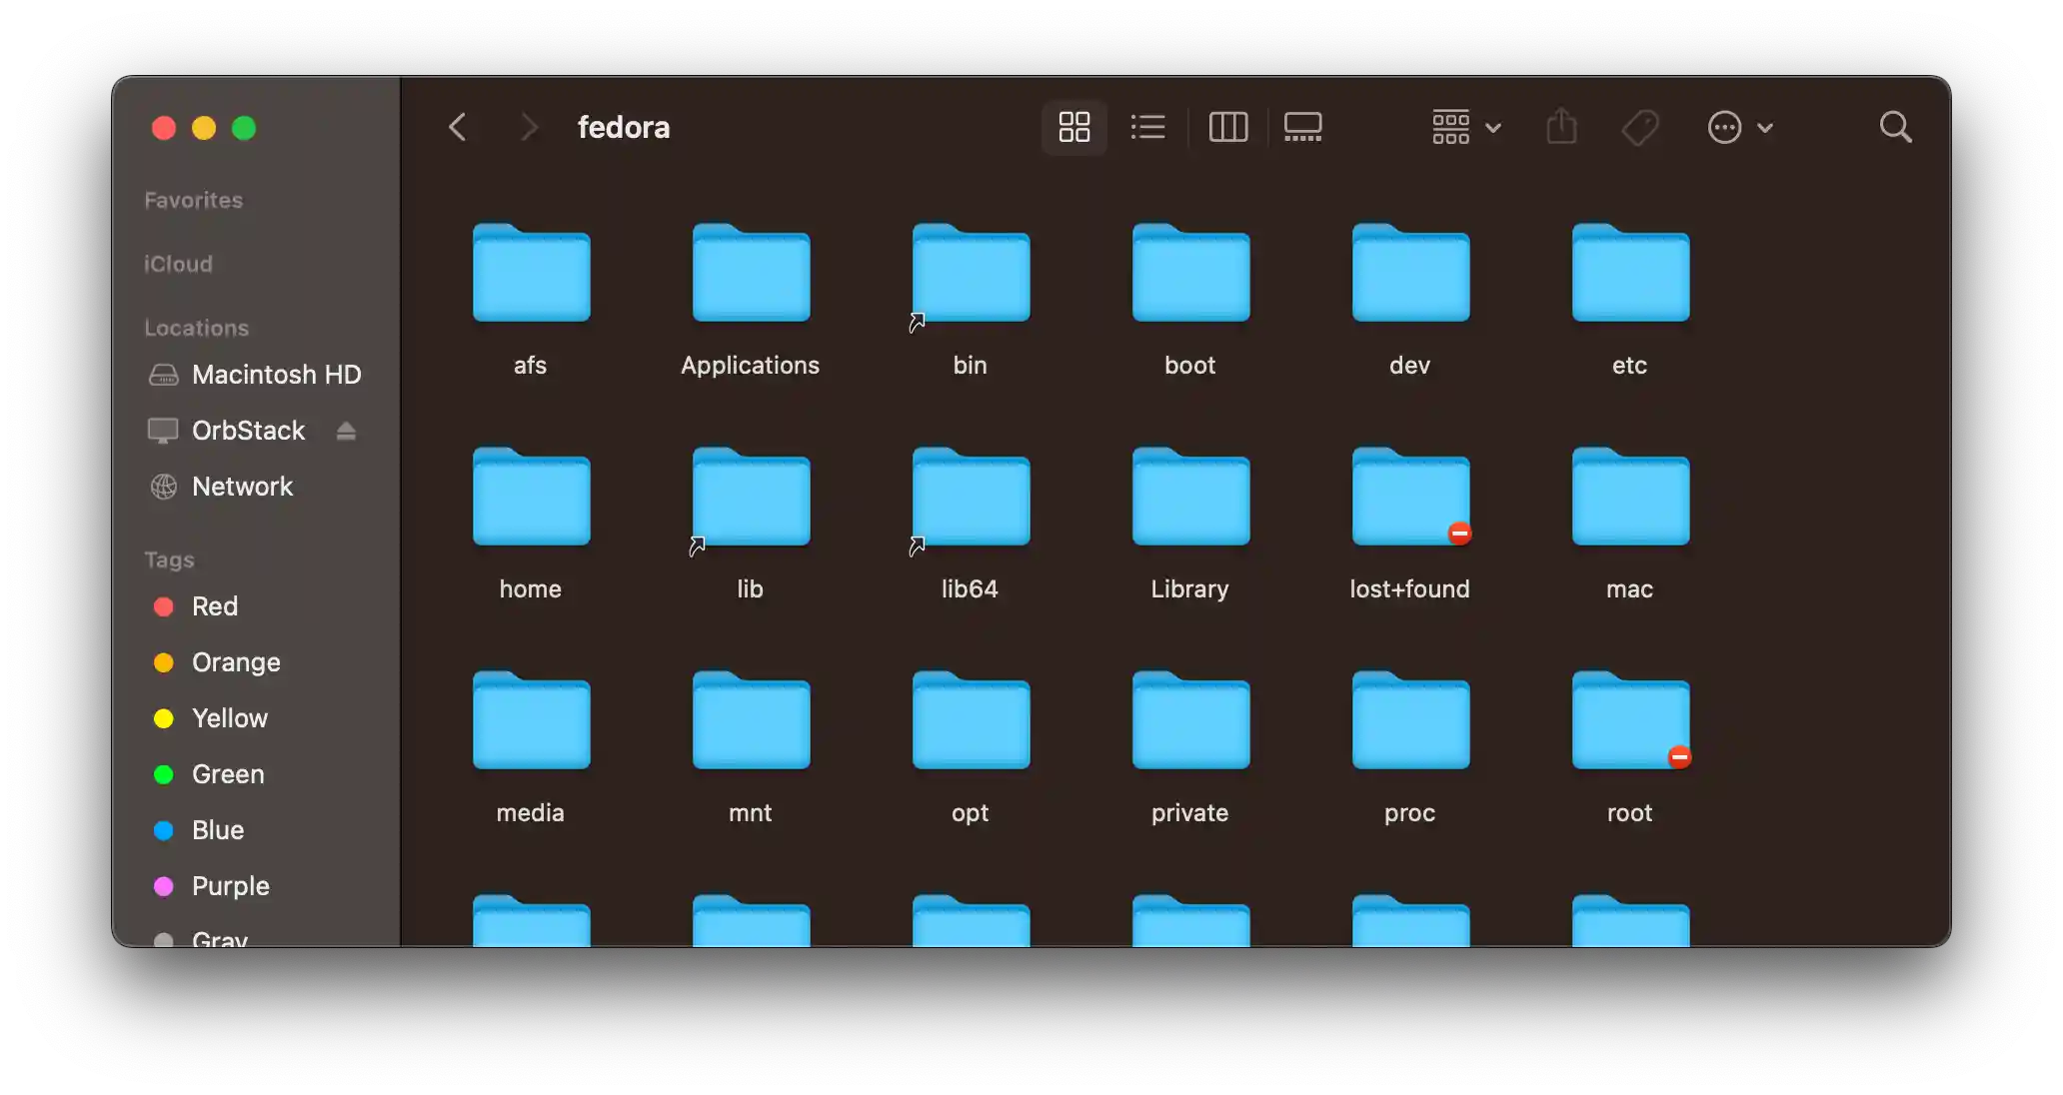The width and height of the screenshot is (2063, 1095).
Task: Switch to column view
Action: click(1227, 127)
